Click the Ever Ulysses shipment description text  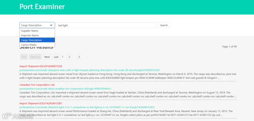(128, 76)
